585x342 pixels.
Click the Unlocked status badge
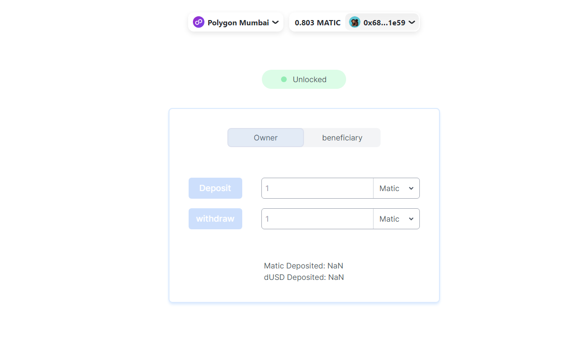[304, 79]
